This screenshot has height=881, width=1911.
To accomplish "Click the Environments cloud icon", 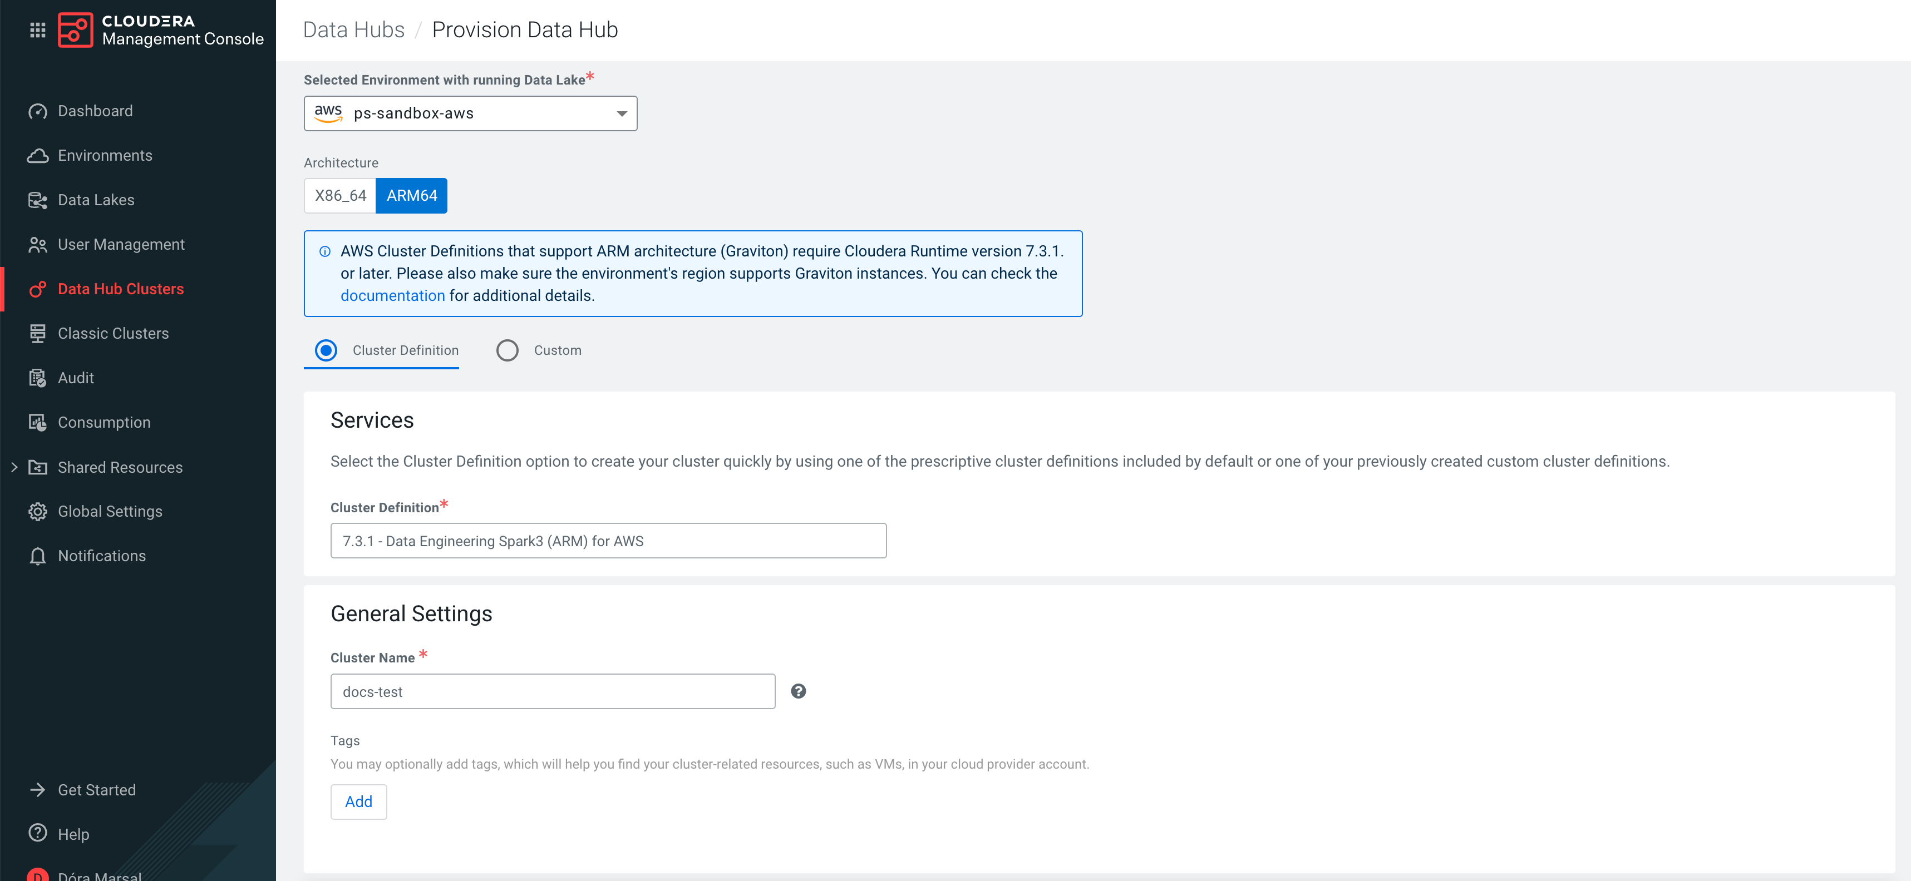I will coord(37,156).
